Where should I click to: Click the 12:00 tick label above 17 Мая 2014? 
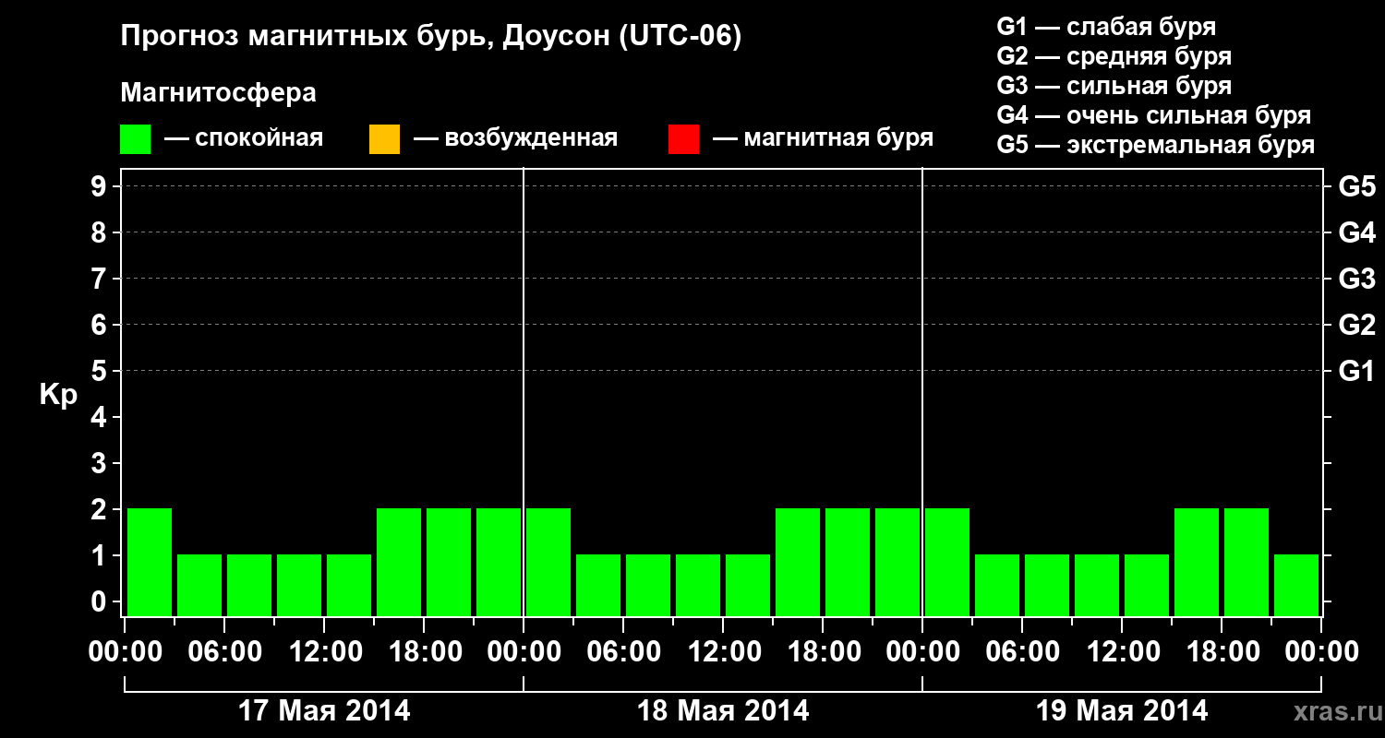coord(324,651)
